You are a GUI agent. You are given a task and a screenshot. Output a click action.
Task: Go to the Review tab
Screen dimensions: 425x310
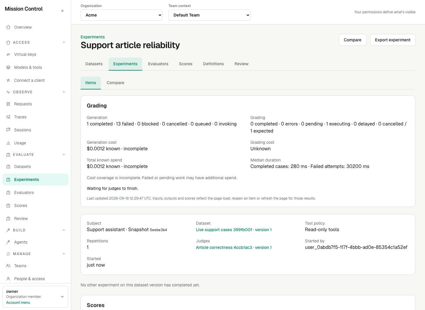tap(241, 64)
